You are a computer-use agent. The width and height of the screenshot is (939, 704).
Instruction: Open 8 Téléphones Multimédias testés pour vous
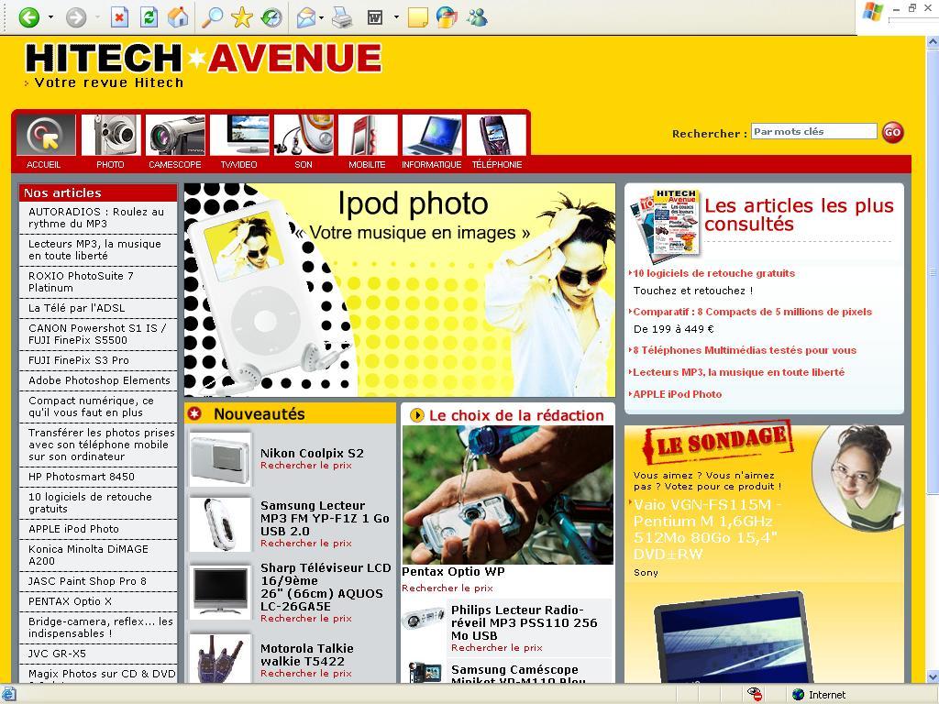[x=745, y=350]
